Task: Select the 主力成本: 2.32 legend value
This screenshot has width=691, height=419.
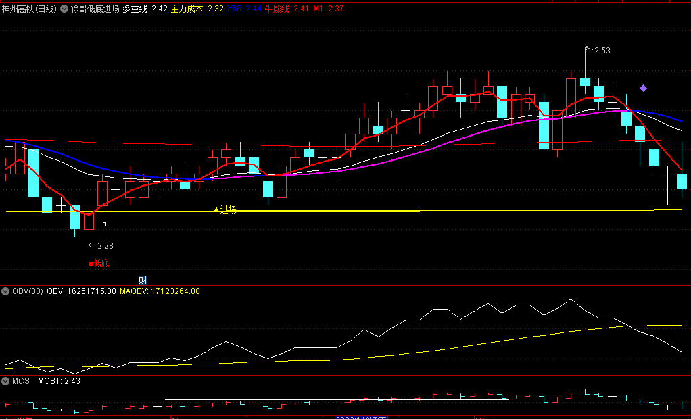Action: pyautogui.click(x=197, y=9)
